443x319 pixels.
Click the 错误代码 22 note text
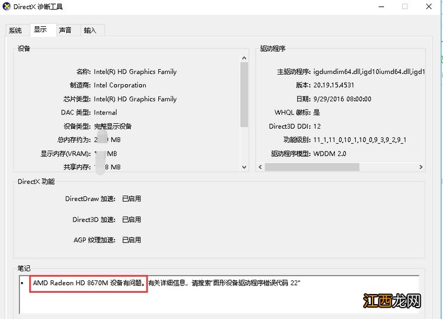pyautogui.click(x=281, y=283)
